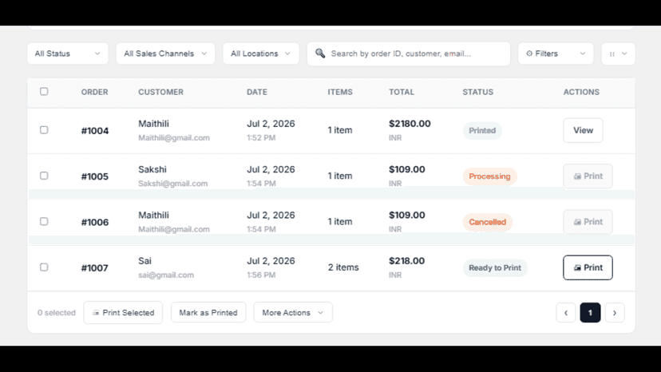Go to the next page arrow
This screenshot has height=372, width=661.
[x=615, y=313]
